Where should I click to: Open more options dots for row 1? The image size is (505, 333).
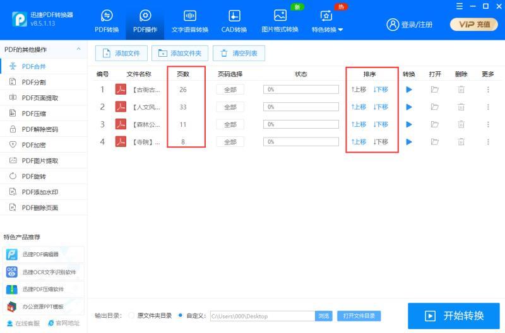[488, 90]
